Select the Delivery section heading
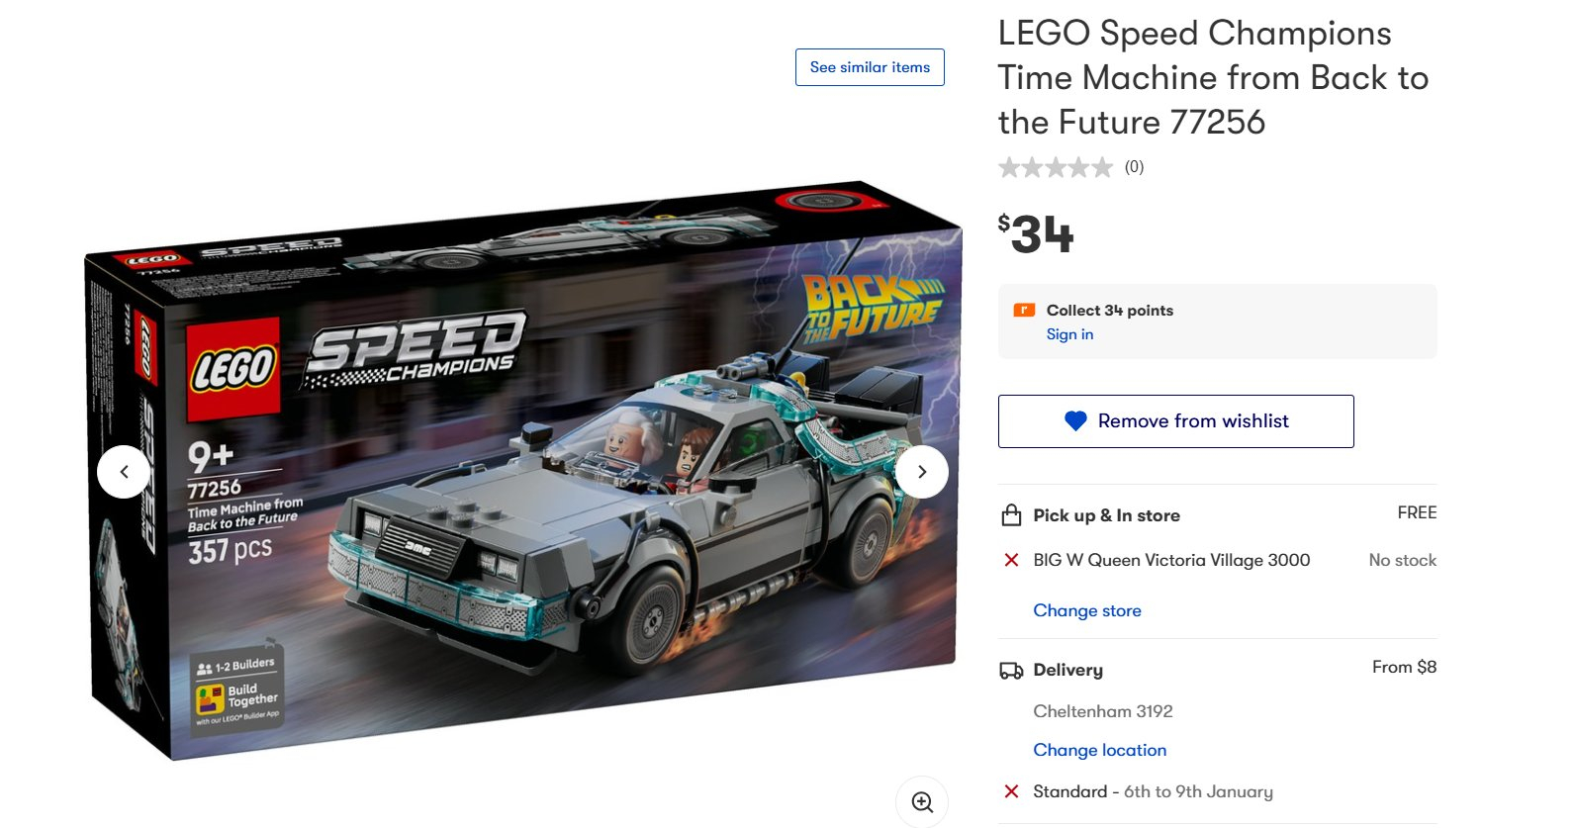Viewport: 1575px width, 828px height. point(1067,670)
